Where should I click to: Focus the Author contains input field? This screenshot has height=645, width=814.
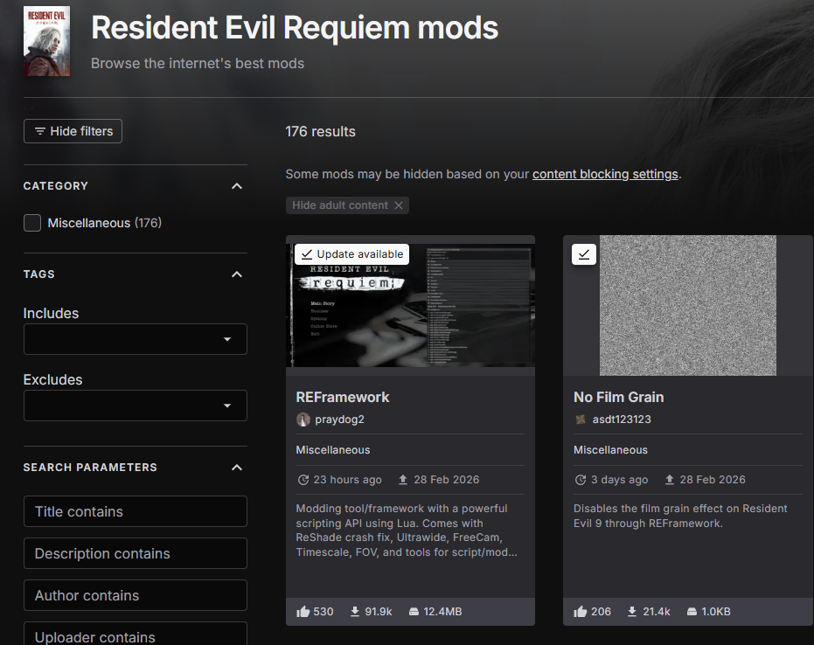[x=135, y=595]
